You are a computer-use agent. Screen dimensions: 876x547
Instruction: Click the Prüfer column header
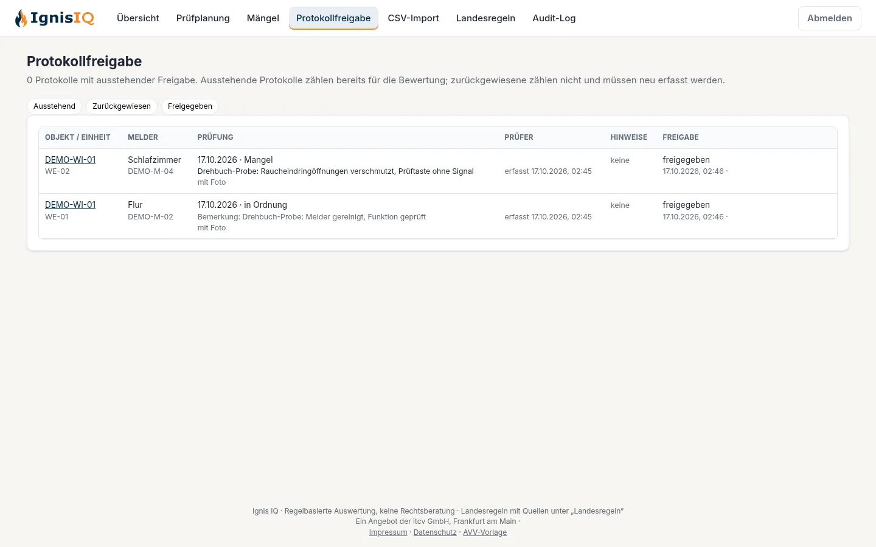click(x=519, y=137)
